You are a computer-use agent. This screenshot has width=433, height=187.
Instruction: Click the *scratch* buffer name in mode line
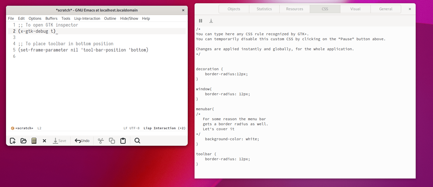point(24,128)
